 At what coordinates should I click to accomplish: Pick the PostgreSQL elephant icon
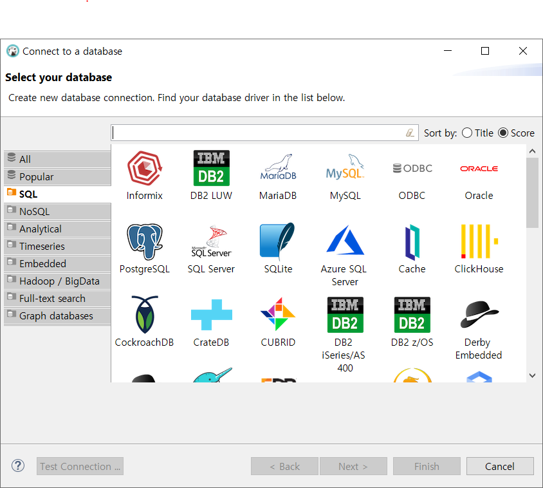[144, 241]
